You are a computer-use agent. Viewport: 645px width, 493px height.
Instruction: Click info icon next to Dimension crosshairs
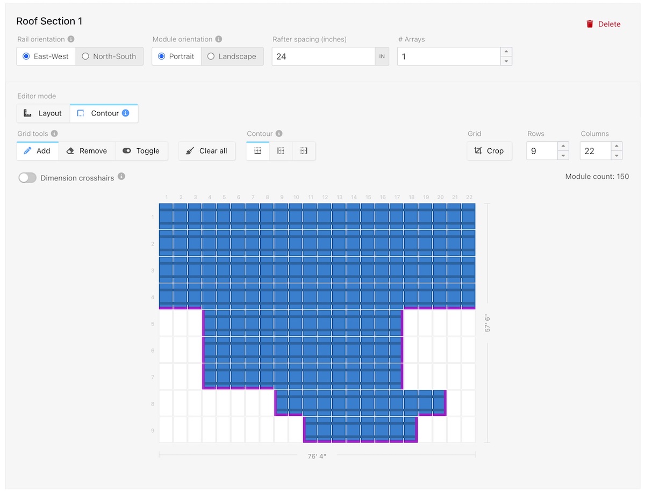(x=121, y=176)
